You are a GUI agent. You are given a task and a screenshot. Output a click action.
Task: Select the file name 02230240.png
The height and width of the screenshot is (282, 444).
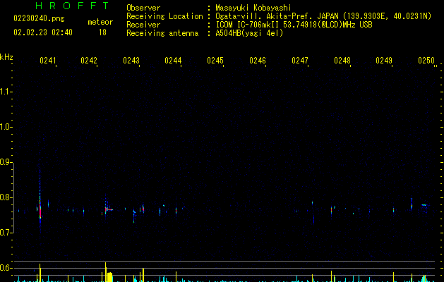coord(39,18)
